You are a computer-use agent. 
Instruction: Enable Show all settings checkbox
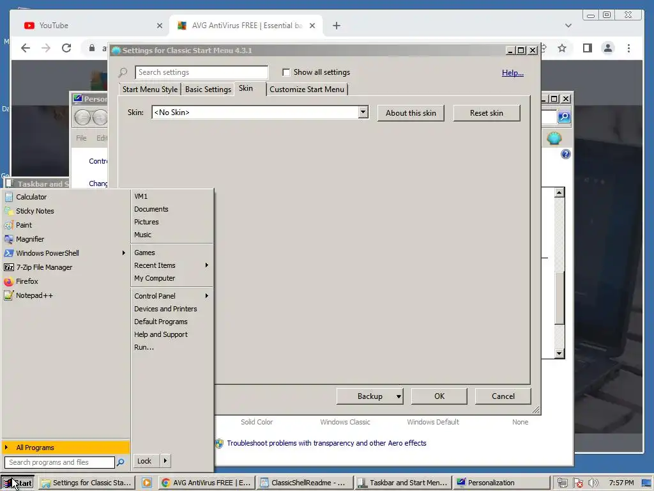286,72
